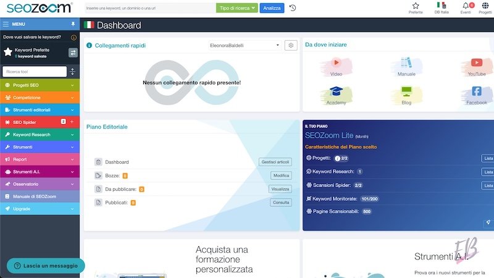Click the Strumenti A.I. card heading
Viewport: 494px width, 278px height.
[441, 256]
